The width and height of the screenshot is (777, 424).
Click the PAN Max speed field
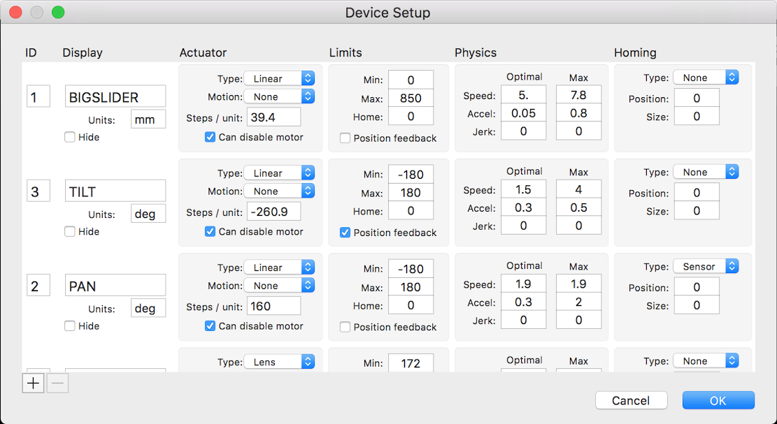tap(578, 284)
